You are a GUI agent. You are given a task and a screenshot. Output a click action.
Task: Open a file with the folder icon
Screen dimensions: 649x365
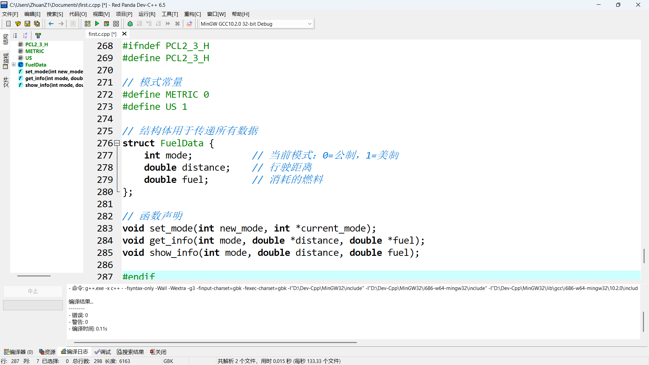tap(18, 24)
